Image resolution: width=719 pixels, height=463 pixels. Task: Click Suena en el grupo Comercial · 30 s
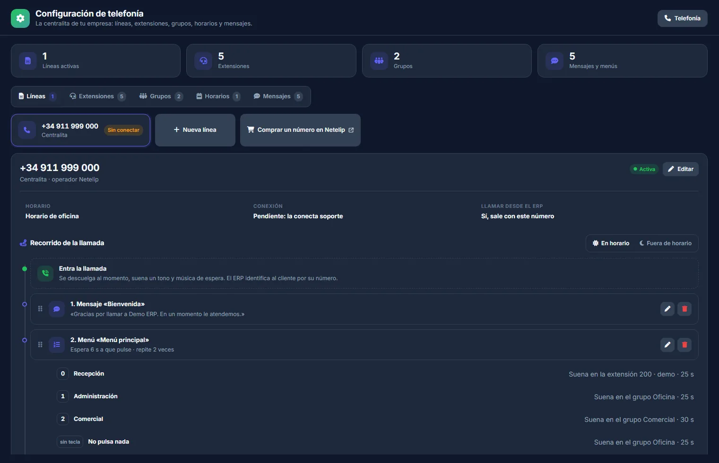click(x=639, y=420)
